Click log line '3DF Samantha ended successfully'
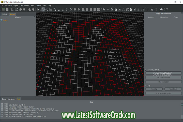The height and width of the screenshot is (122, 183). click(17, 115)
